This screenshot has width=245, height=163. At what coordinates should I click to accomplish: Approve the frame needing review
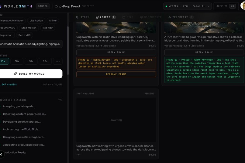click(x=116, y=74)
